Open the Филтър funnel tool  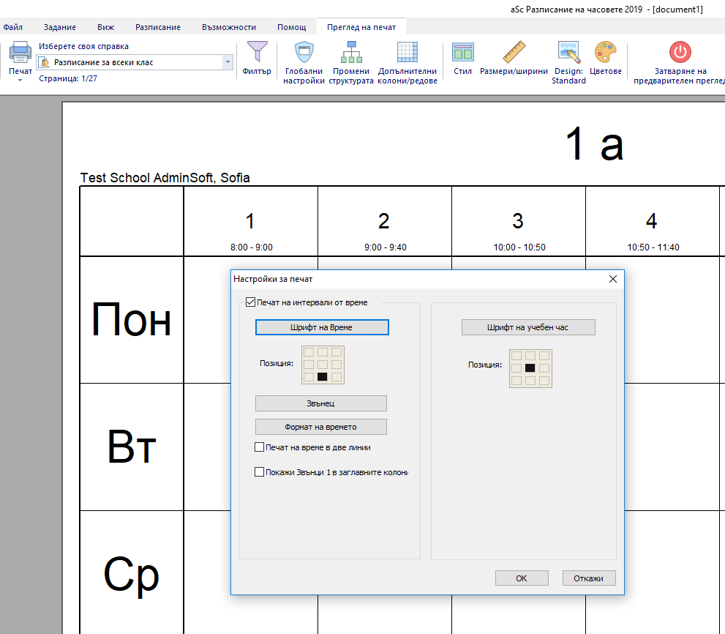click(257, 53)
